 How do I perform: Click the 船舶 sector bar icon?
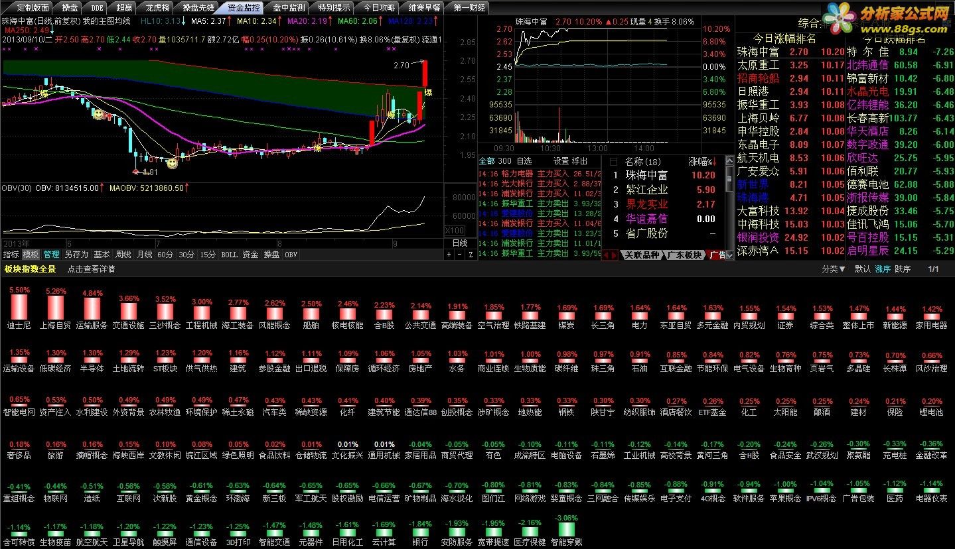pos(311,314)
